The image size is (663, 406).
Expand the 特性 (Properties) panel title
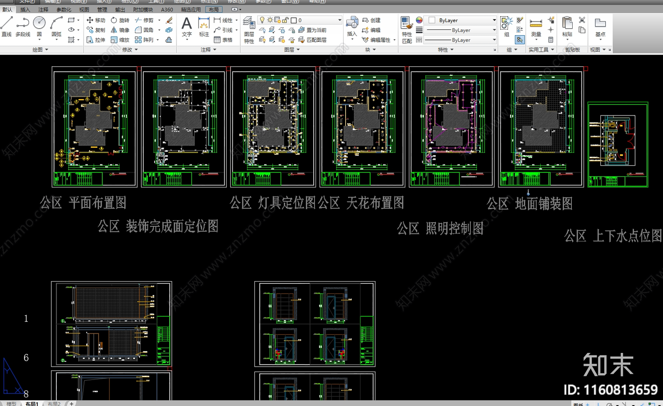click(x=445, y=49)
